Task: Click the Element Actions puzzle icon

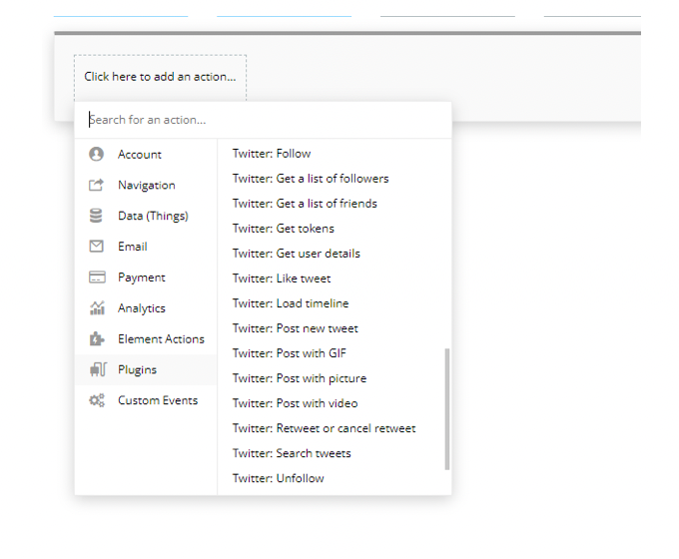Action: 97,338
